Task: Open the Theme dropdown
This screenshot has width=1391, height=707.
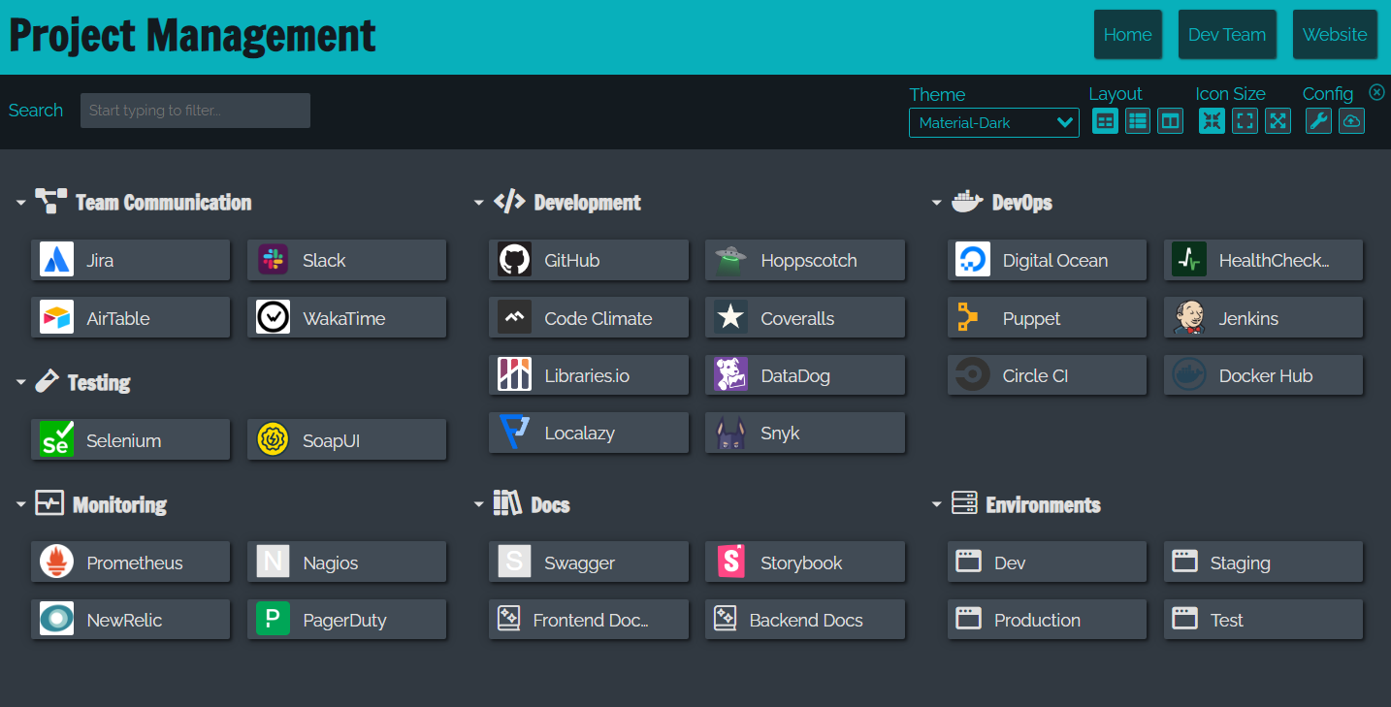Action: click(993, 123)
